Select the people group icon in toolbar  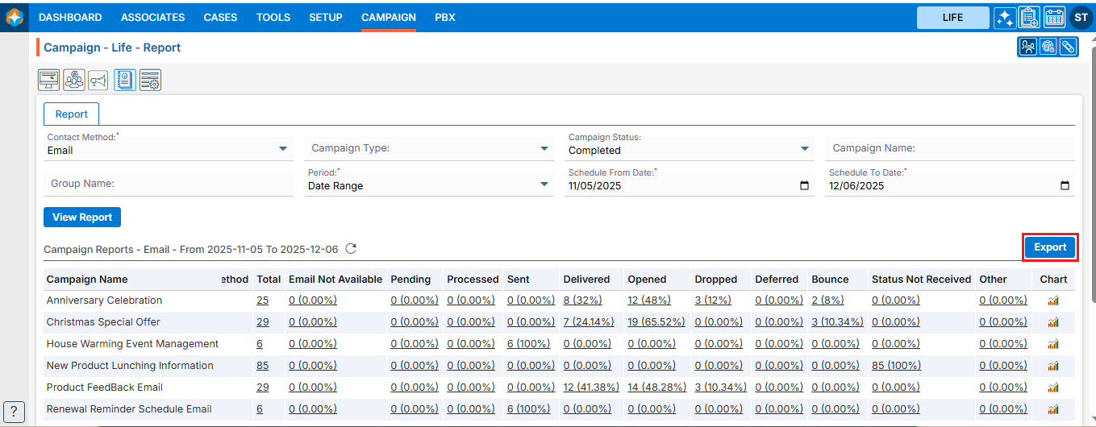point(74,80)
